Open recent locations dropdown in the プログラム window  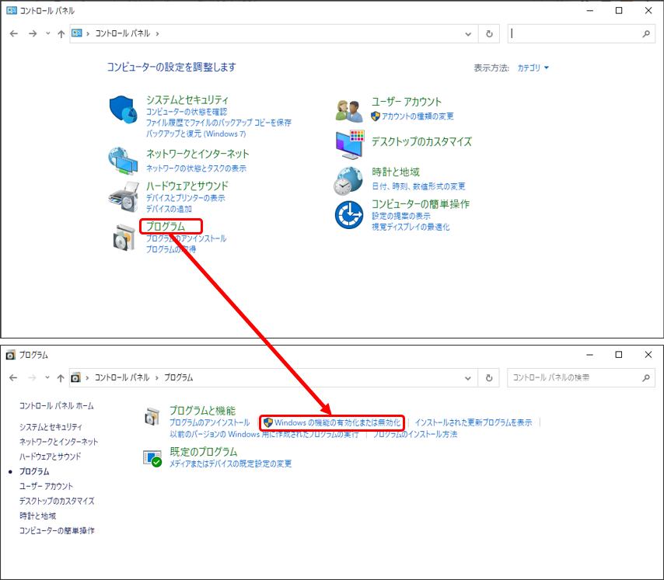click(47, 377)
